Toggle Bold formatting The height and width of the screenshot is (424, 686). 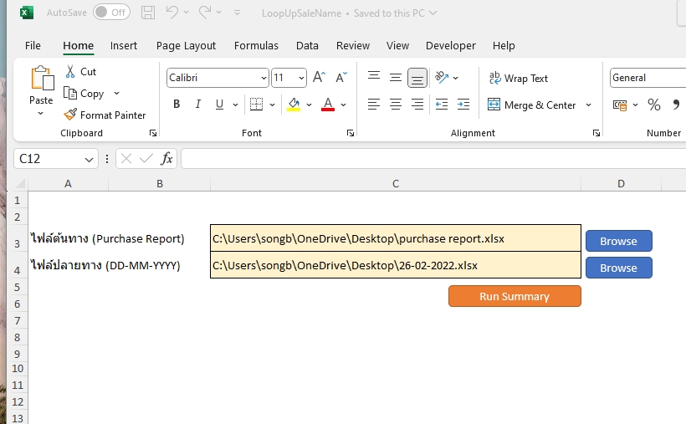(x=177, y=105)
